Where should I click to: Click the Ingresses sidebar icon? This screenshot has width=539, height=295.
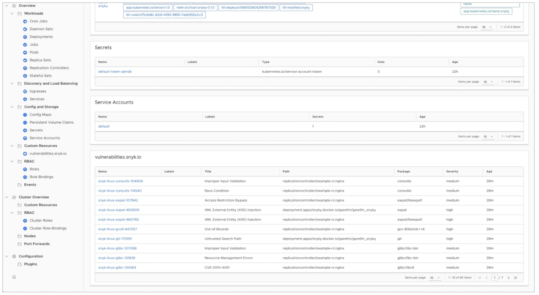(x=25, y=91)
